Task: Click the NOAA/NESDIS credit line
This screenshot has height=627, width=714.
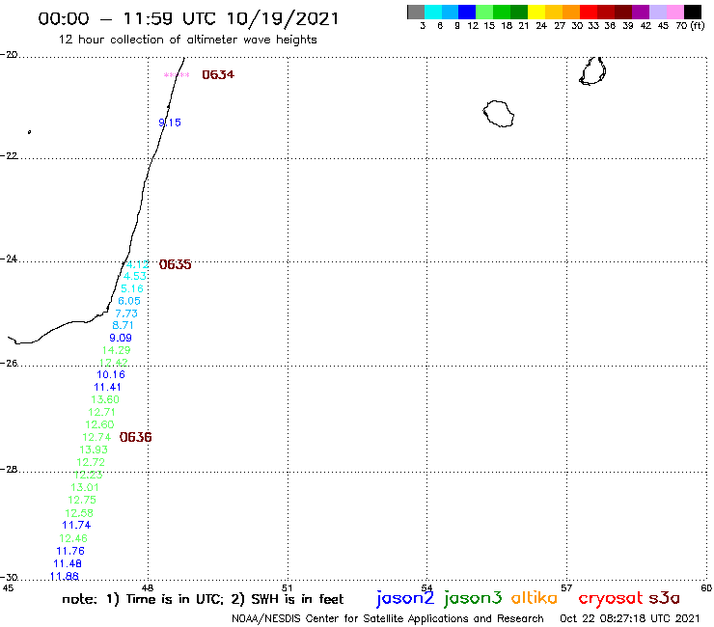Action: point(388,618)
